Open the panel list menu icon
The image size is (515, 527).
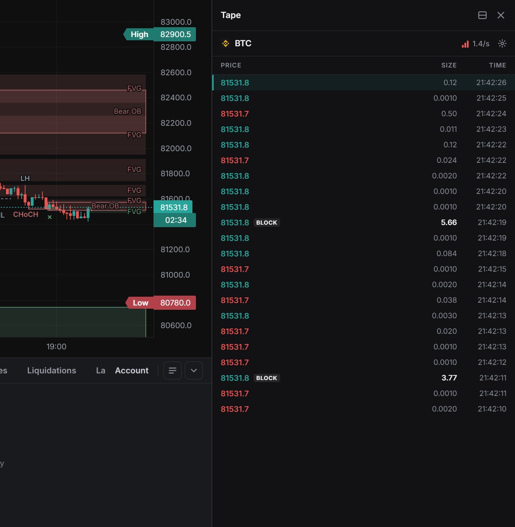tap(173, 371)
